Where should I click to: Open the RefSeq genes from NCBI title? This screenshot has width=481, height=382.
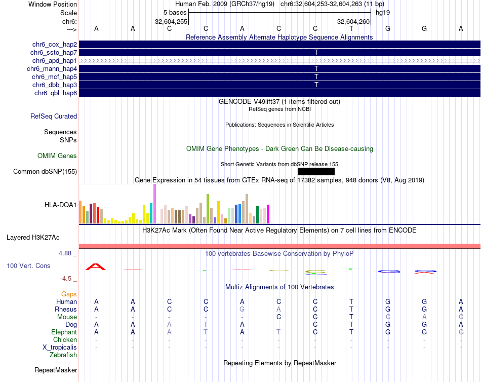click(280, 109)
